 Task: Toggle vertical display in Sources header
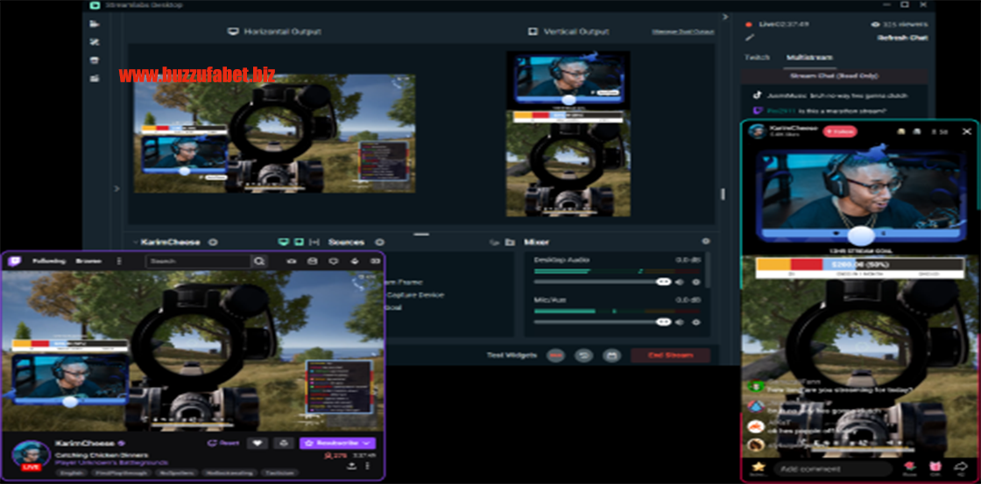[299, 242]
